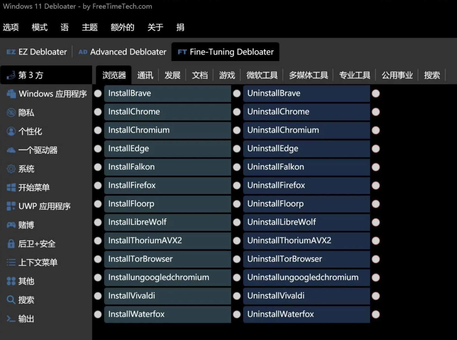Switch to the 发展 tab
This screenshot has height=340, width=457.
(x=172, y=75)
